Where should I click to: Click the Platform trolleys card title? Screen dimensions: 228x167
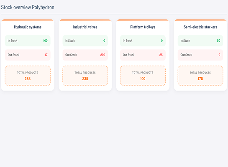pos(143,27)
